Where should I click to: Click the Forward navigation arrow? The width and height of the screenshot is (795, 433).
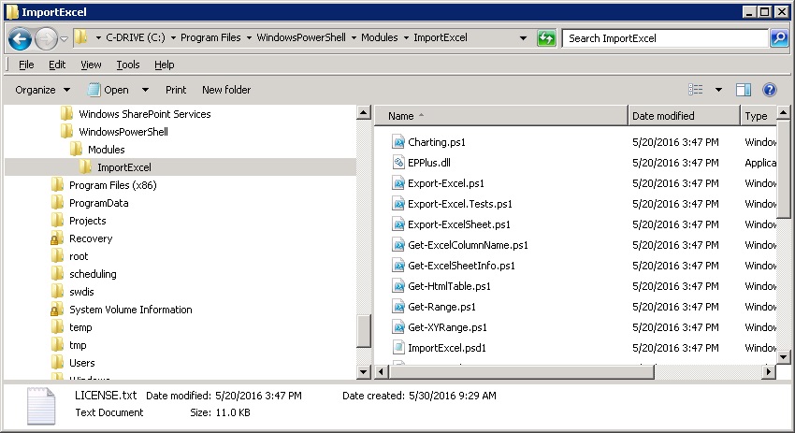tap(46, 39)
